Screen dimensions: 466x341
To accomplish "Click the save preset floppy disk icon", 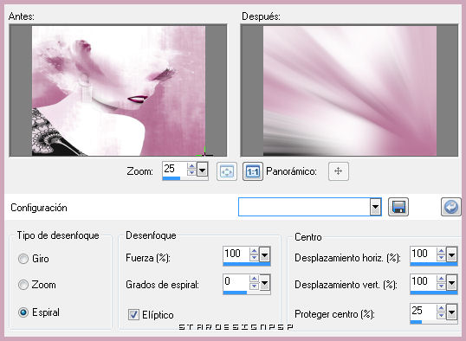I will (398, 207).
